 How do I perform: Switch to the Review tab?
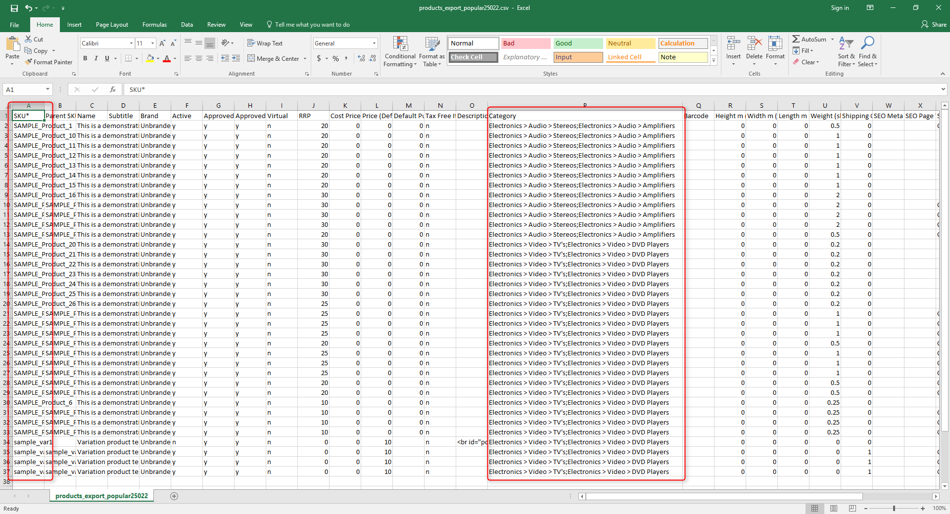216,25
